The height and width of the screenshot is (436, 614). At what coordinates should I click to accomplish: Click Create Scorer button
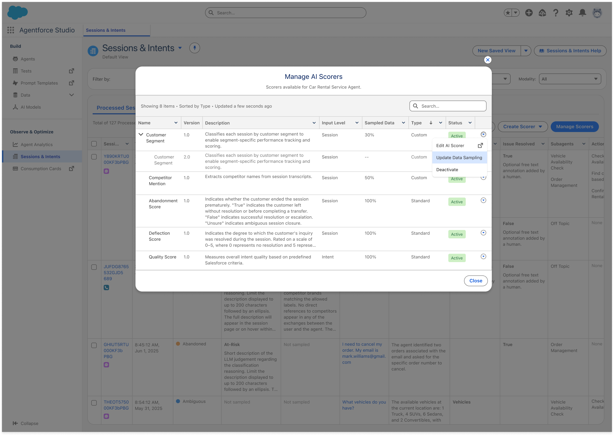click(x=523, y=127)
